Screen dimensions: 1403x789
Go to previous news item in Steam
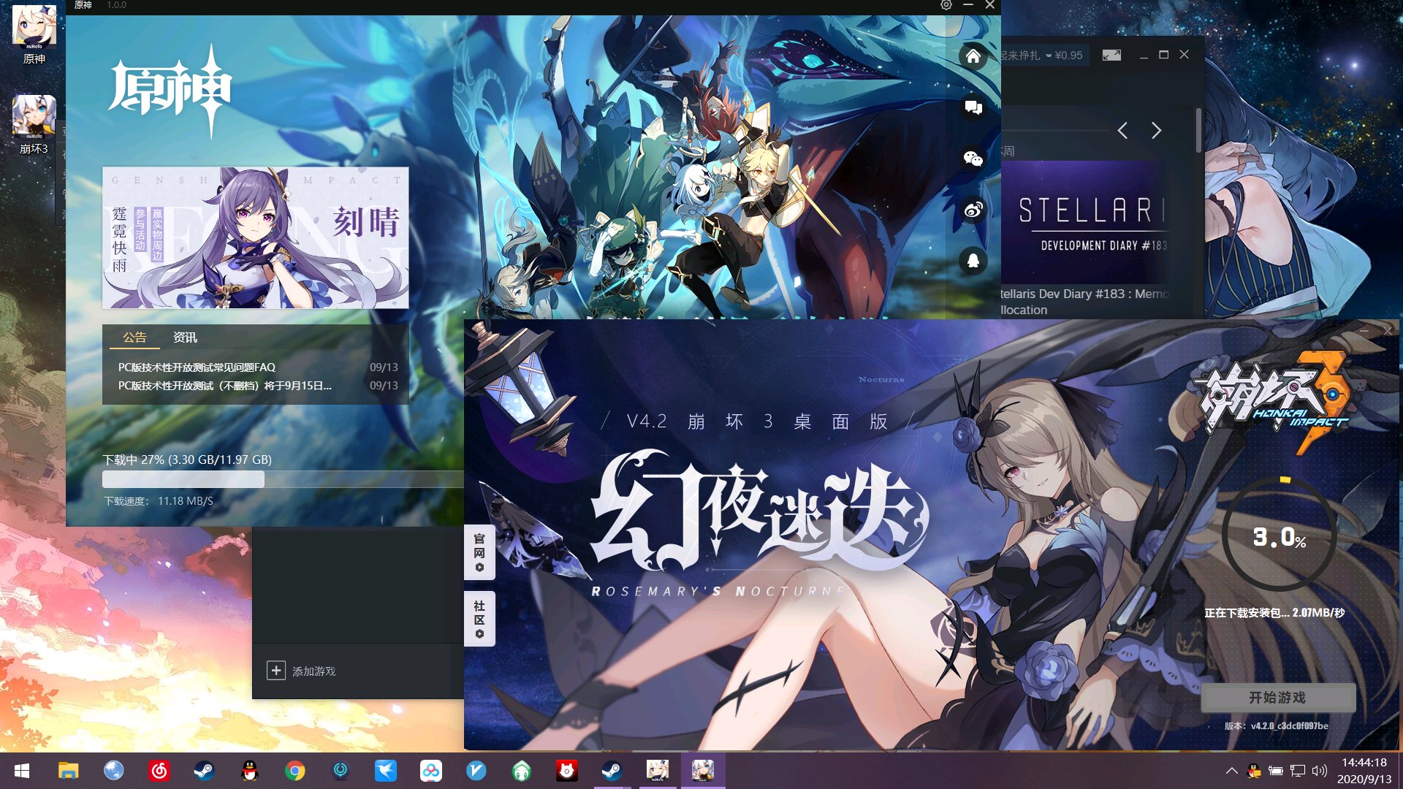coord(1123,131)
